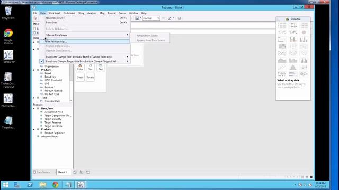Viewport: 339px width, 190px height.
Task: Choose New Data Source in the Data menu
Action: (x=85, y=18)
